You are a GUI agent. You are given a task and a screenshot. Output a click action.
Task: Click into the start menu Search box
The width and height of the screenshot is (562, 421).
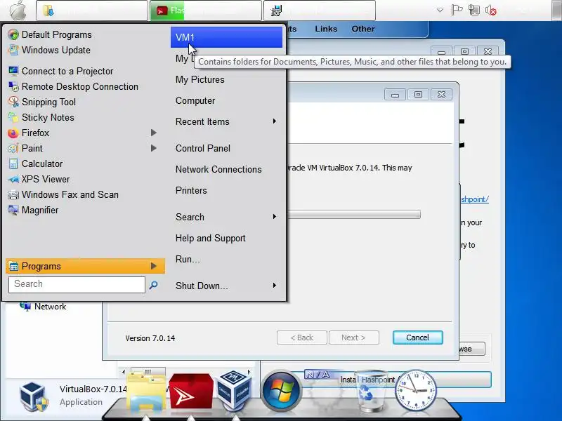coord(77,284)
